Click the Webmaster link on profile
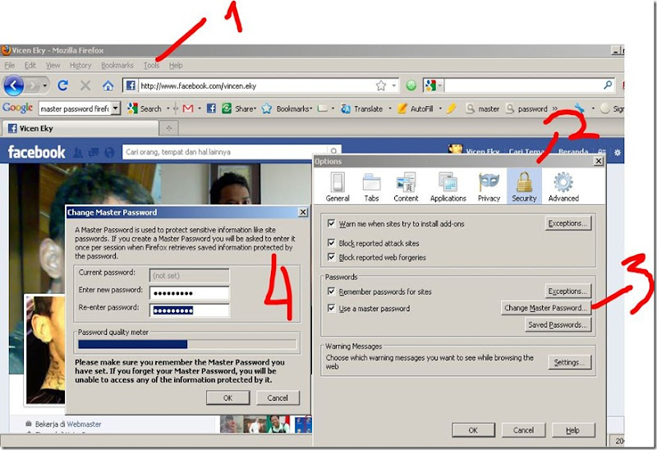 [84, 424]
